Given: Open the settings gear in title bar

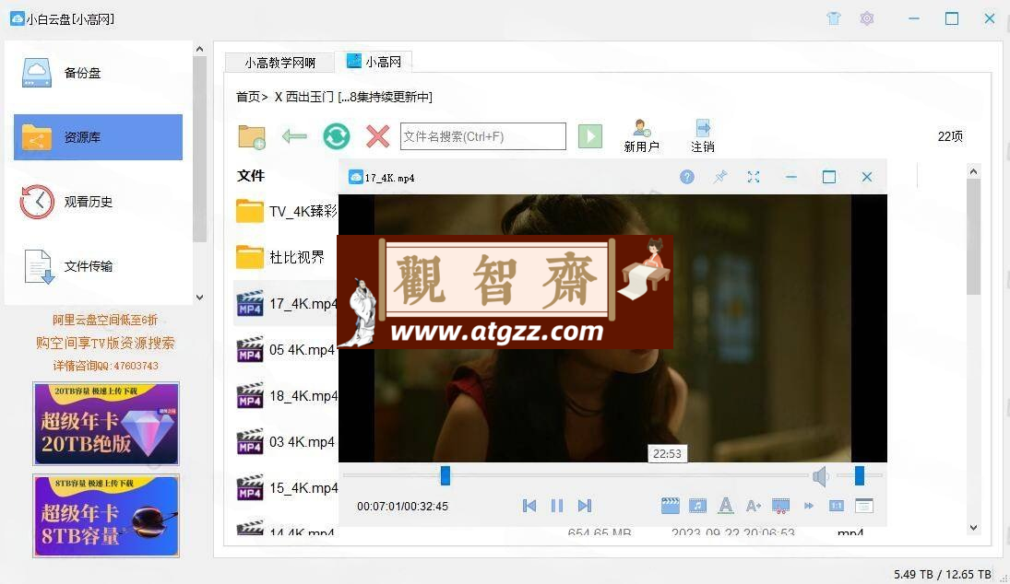Looking at the screenshot, I should (x=867, y=18).
